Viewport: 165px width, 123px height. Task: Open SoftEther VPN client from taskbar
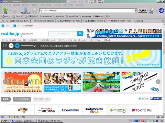51,121
